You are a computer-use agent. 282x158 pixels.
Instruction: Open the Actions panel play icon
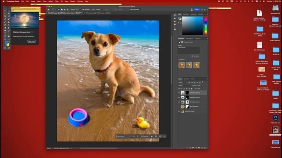pos(175,18)
